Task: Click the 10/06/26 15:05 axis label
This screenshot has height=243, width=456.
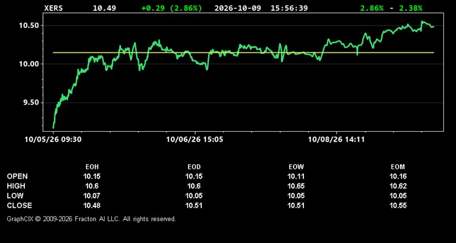Action: (195, 140)
